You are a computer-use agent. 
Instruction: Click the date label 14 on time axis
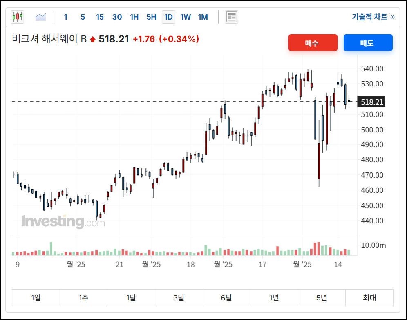(x=338, y=264)
